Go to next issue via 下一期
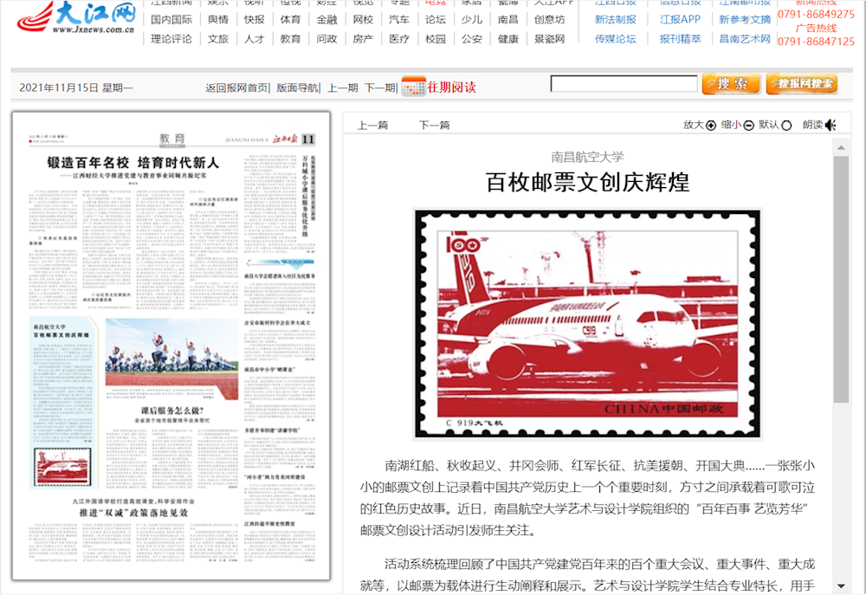Image resolution: width=866 pixels, height=595 pixels. 379,87
